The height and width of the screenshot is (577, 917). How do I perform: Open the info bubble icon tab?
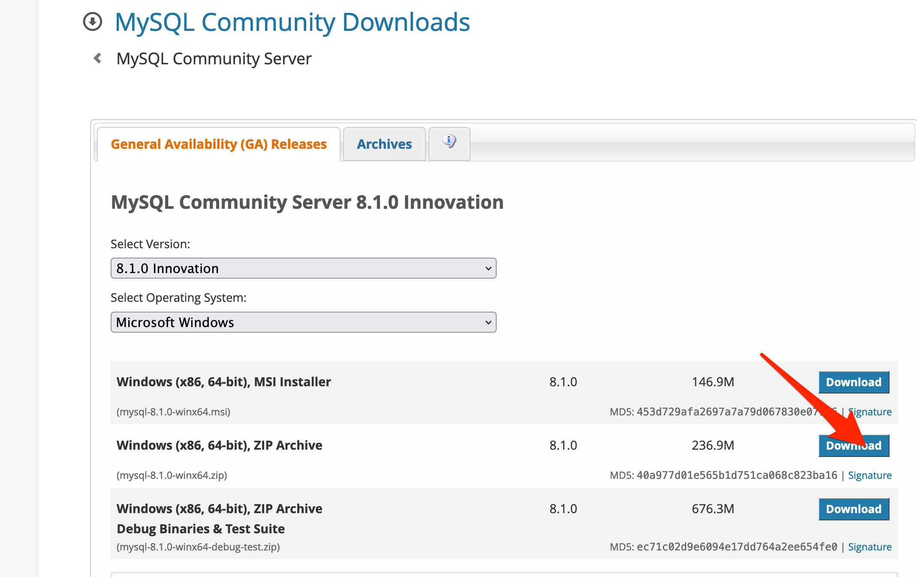449,142
